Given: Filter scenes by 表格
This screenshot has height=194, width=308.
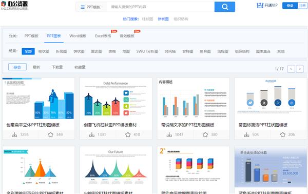Looking at the screenshot, I should (112, 51).
